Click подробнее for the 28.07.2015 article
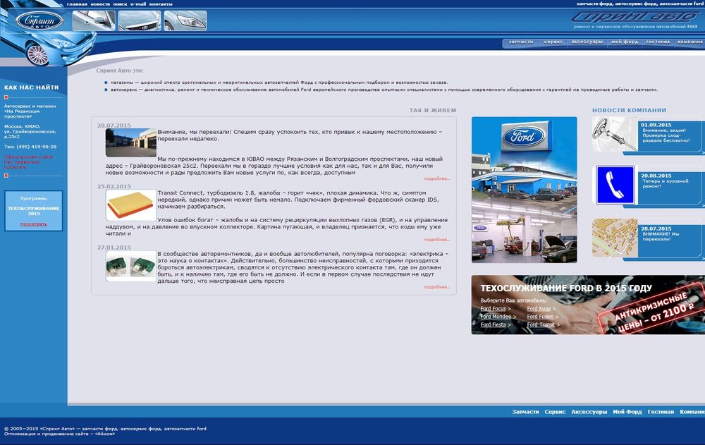 [436, 178]
